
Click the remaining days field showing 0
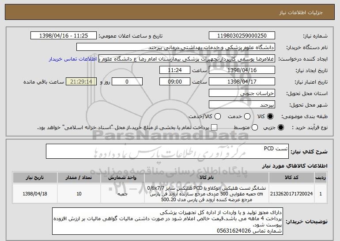coord(127,82)
